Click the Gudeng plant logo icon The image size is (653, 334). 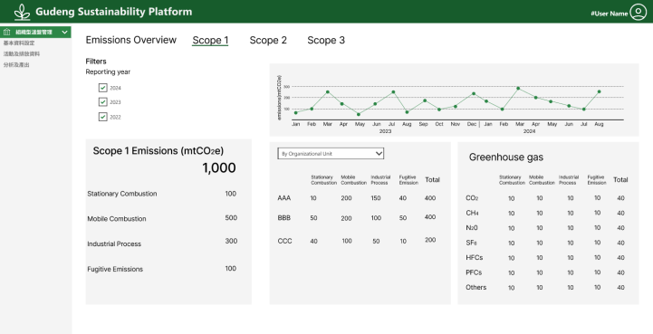[x=22, y=12]
